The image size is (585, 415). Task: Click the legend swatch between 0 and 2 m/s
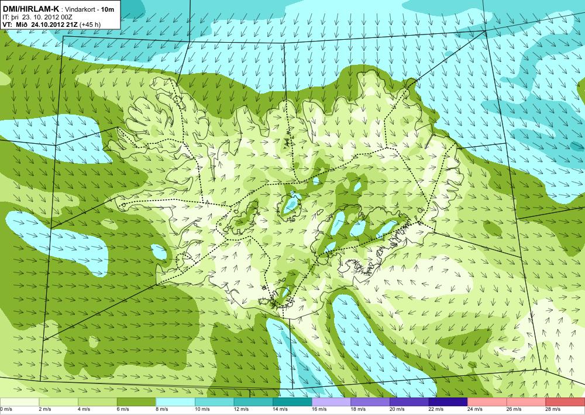(x=19, y=402)
